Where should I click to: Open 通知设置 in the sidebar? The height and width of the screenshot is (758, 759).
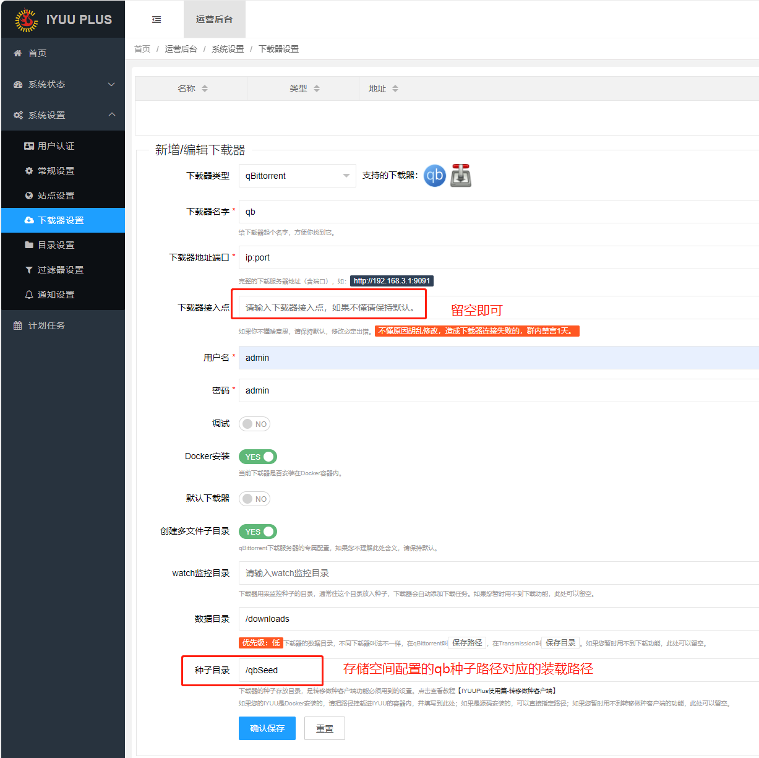[56, 295]
